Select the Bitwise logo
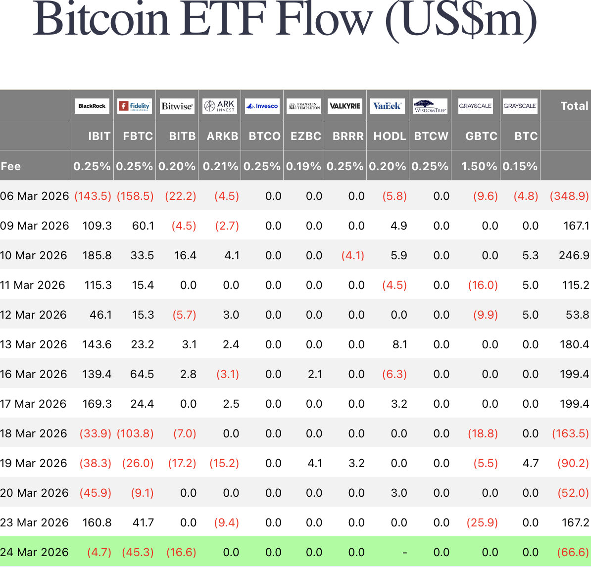591x567 pixels. (177, 106)
